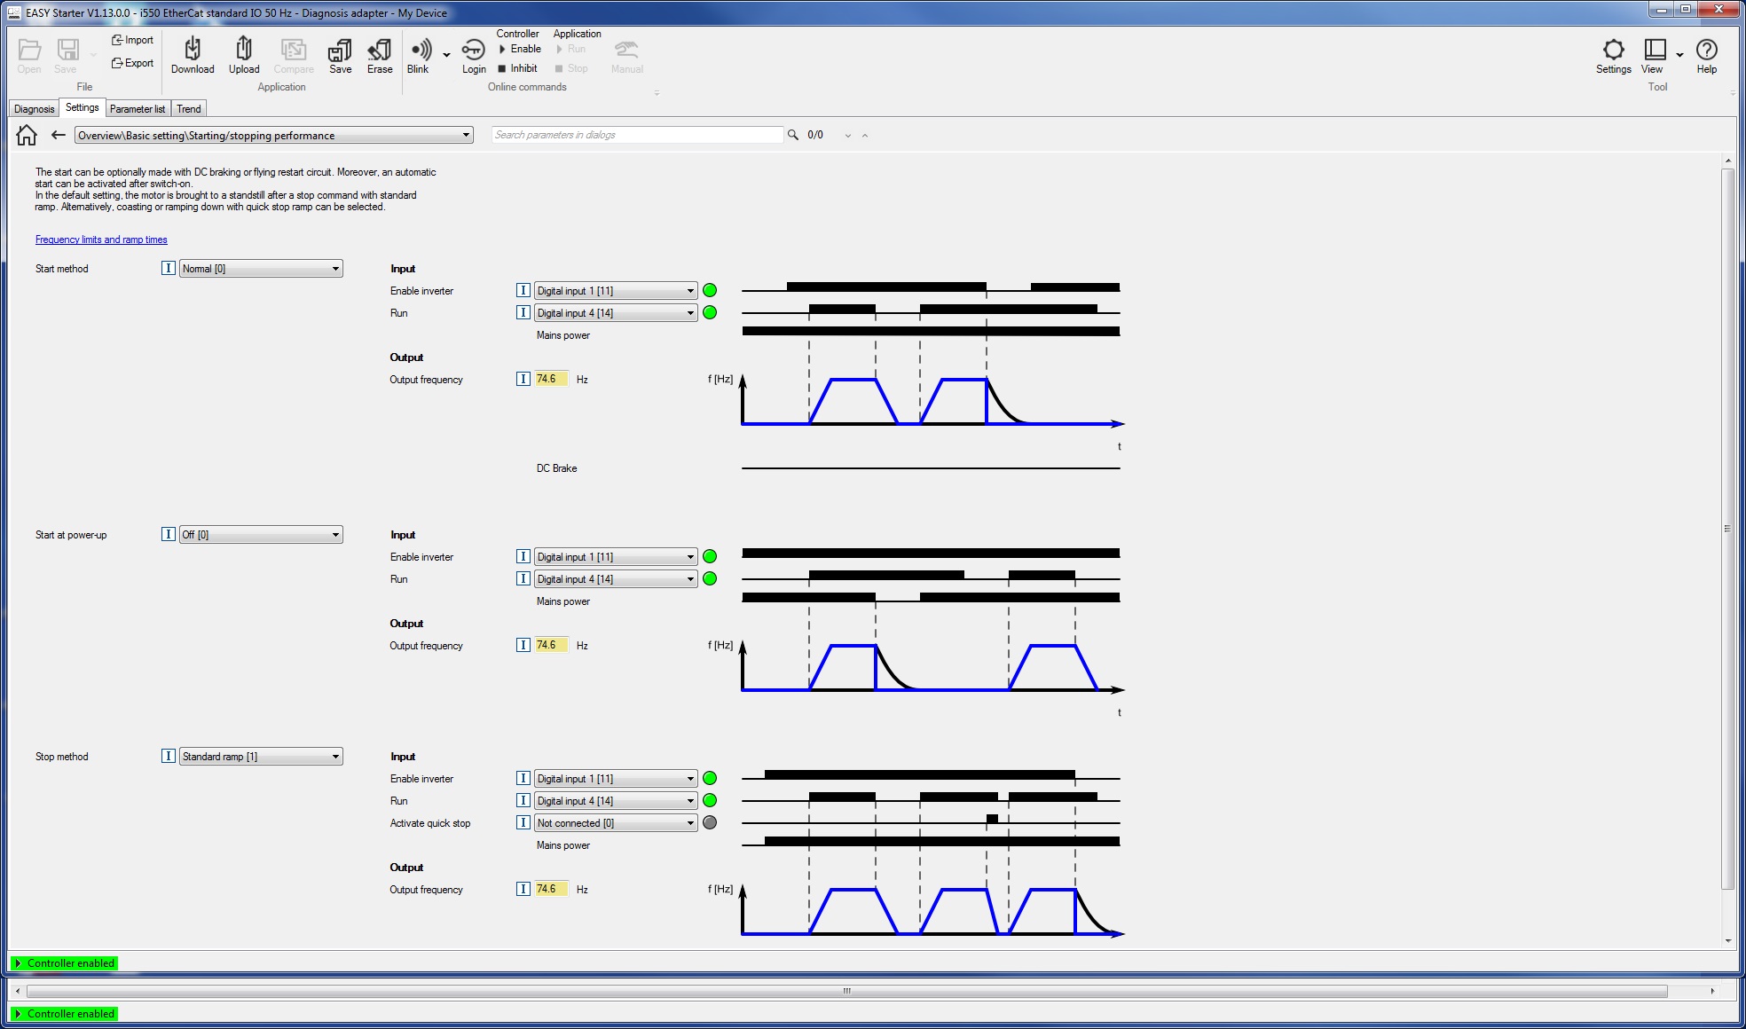
Task: Click info toggle beside Start method
Action: (x=169, y=268)
